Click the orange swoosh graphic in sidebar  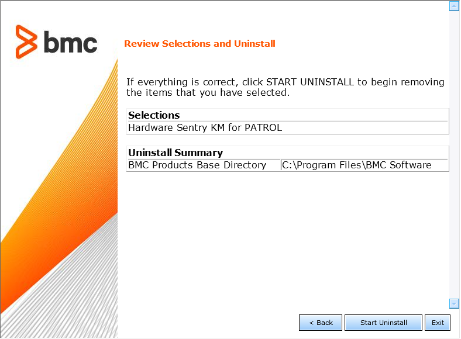(59, 175)
